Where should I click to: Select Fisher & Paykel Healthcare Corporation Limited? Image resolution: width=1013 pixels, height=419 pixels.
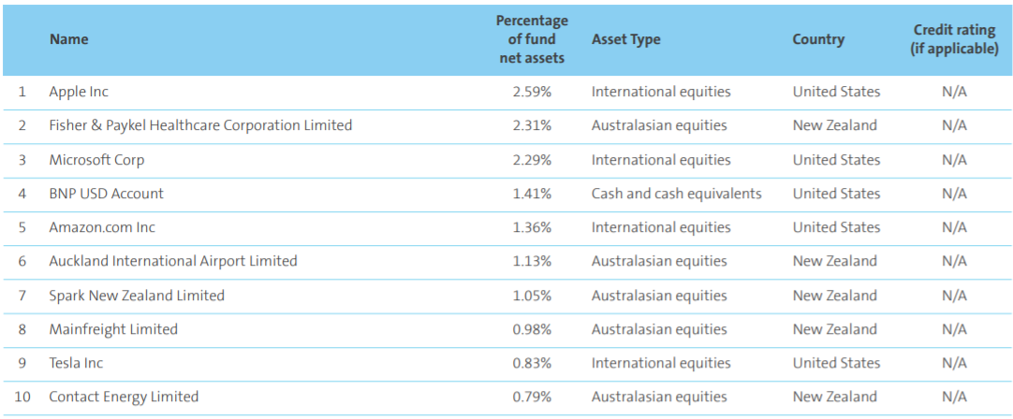[x=200, y=125]
